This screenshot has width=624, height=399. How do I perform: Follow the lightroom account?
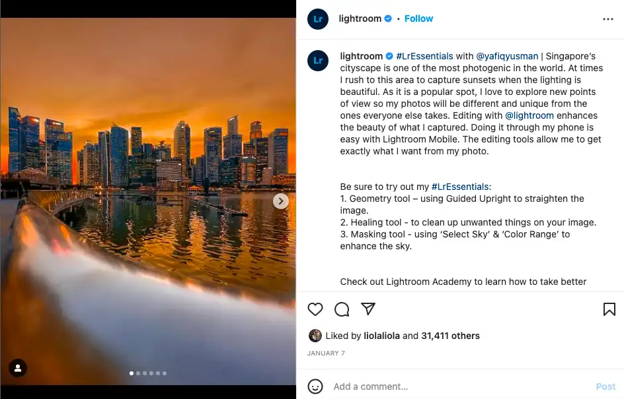[x=418, y=18]
